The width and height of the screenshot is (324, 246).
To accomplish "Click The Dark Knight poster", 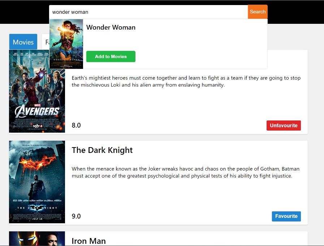I will [x=37, y=182].
